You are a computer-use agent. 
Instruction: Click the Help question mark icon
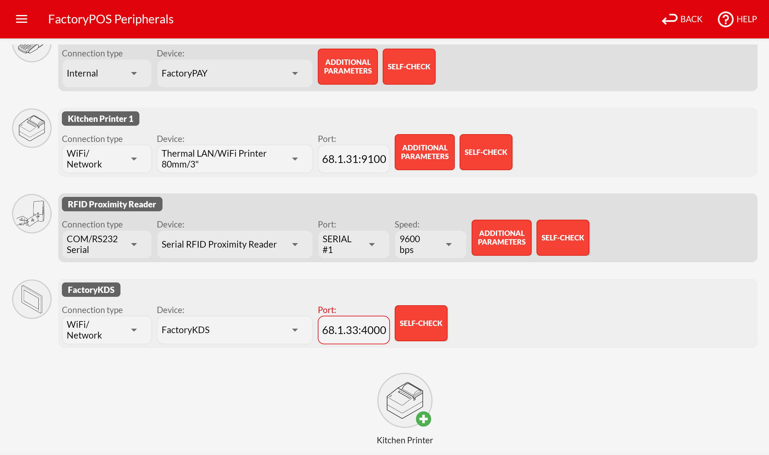coord(725,19)
